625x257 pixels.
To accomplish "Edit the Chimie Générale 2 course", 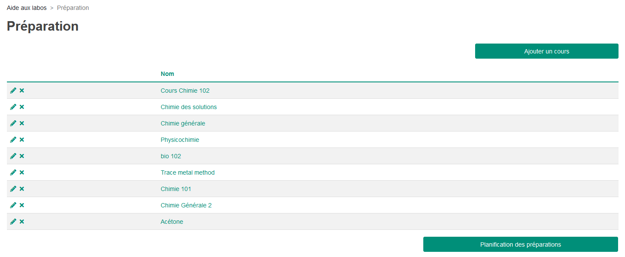I will [13, 205].
